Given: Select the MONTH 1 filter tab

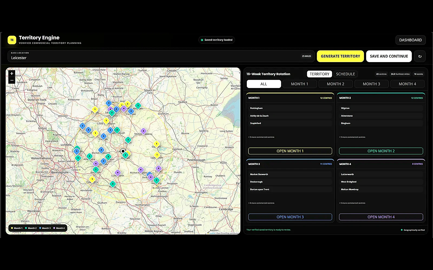Looking at the screenshot, I should 300,84.
